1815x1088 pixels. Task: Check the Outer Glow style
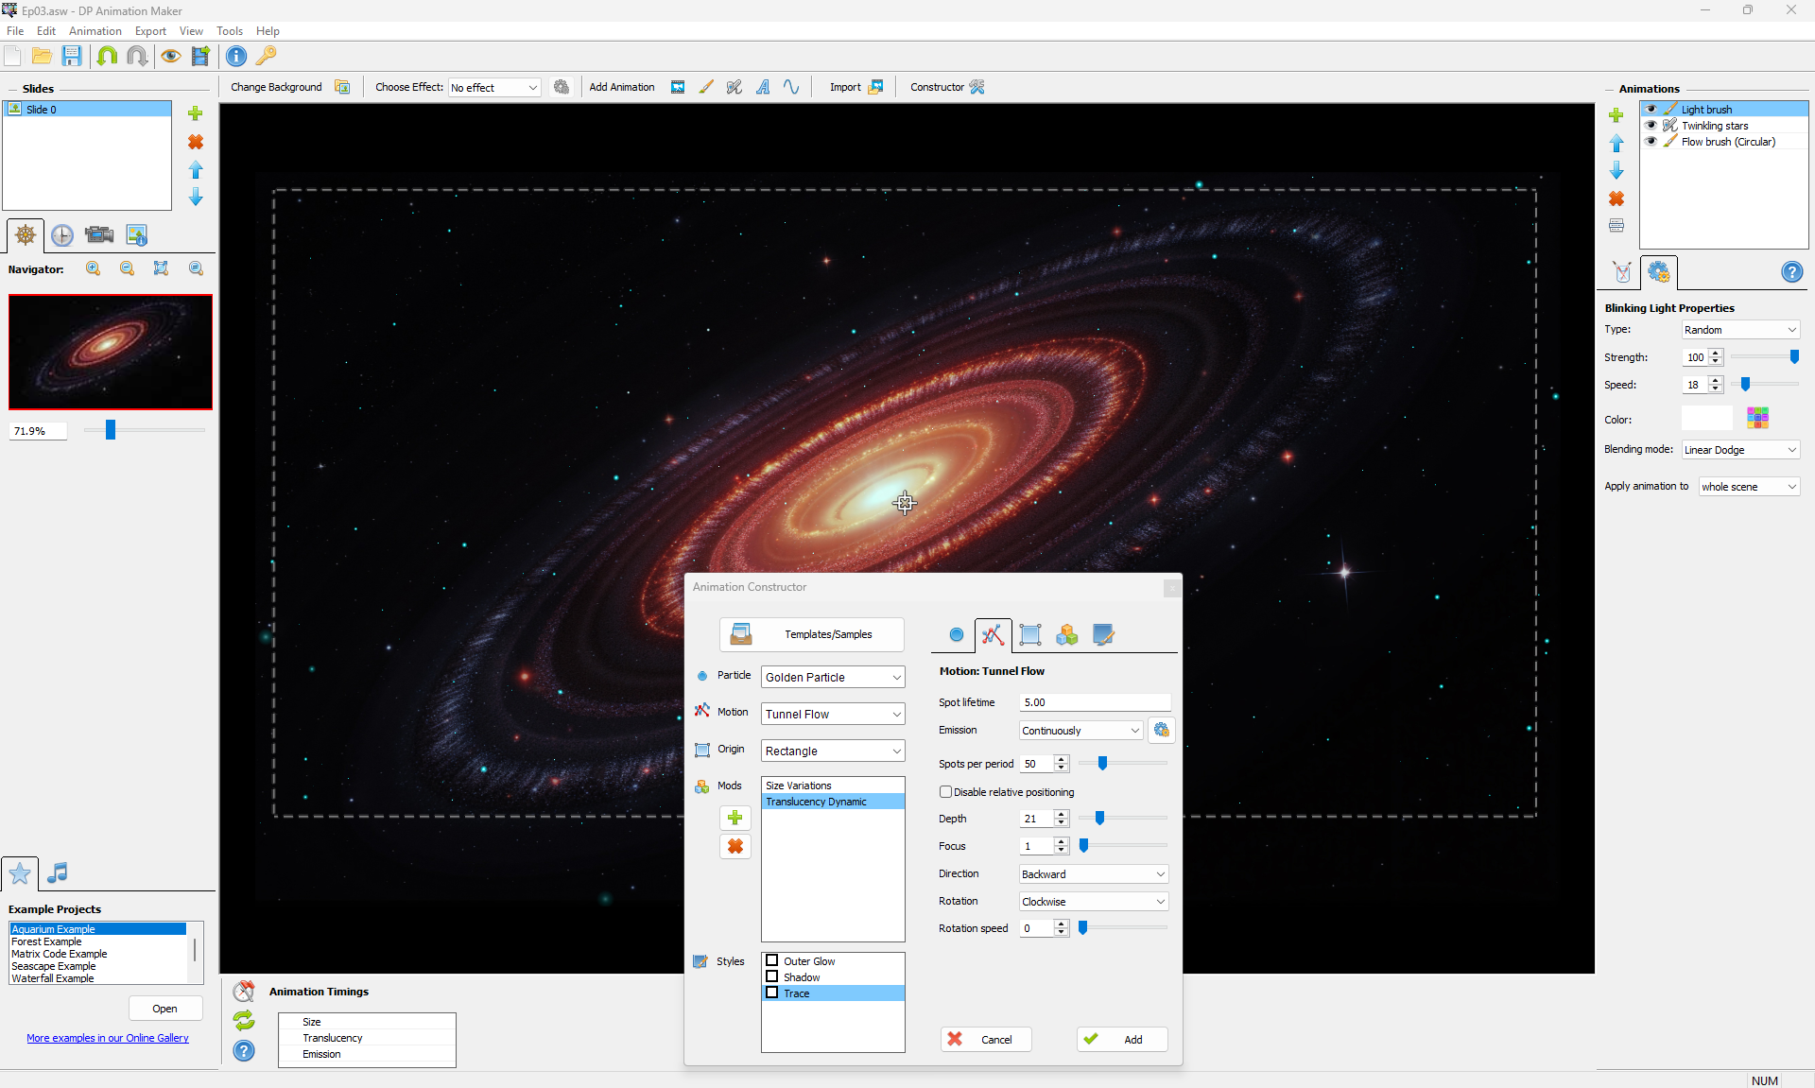[772, 961]
